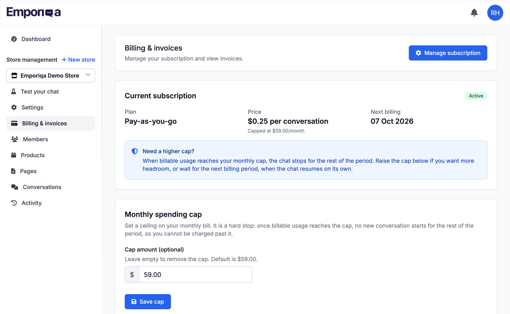Open the notifications bell
510x314 pixels.
point(474,12)
